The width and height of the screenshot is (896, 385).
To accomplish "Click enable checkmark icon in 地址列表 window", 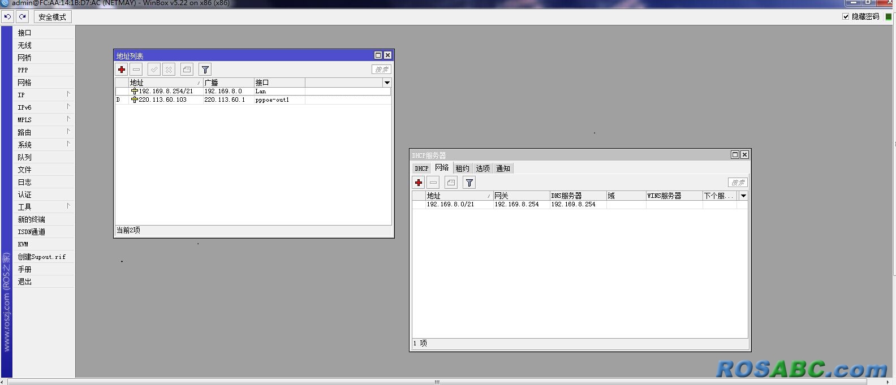I will (x=154, y=70).
